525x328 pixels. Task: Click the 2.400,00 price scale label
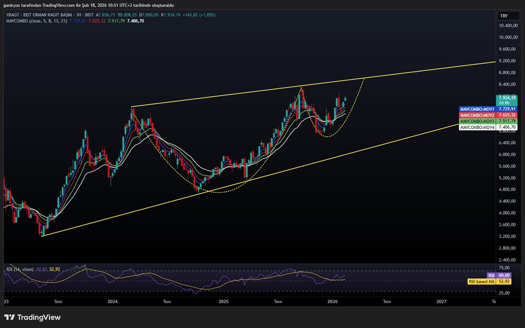click(x=508, y=260)
